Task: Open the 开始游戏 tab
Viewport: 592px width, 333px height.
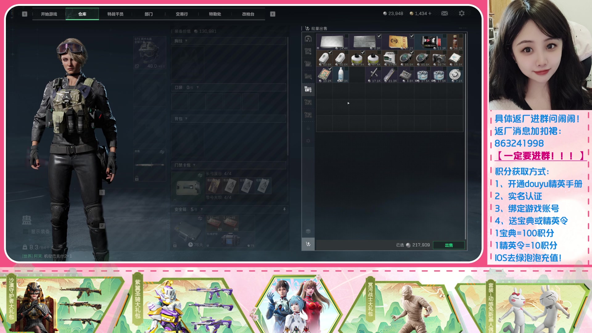Action: 49,14
